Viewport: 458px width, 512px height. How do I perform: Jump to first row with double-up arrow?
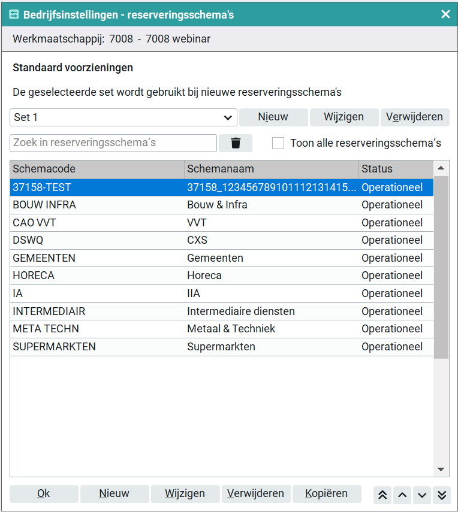[383, 495]
